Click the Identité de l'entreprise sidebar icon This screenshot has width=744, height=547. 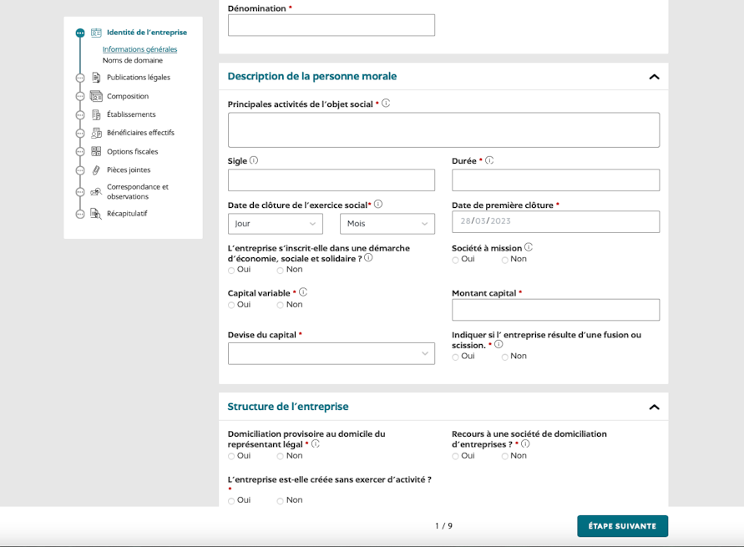click(96, 33)
